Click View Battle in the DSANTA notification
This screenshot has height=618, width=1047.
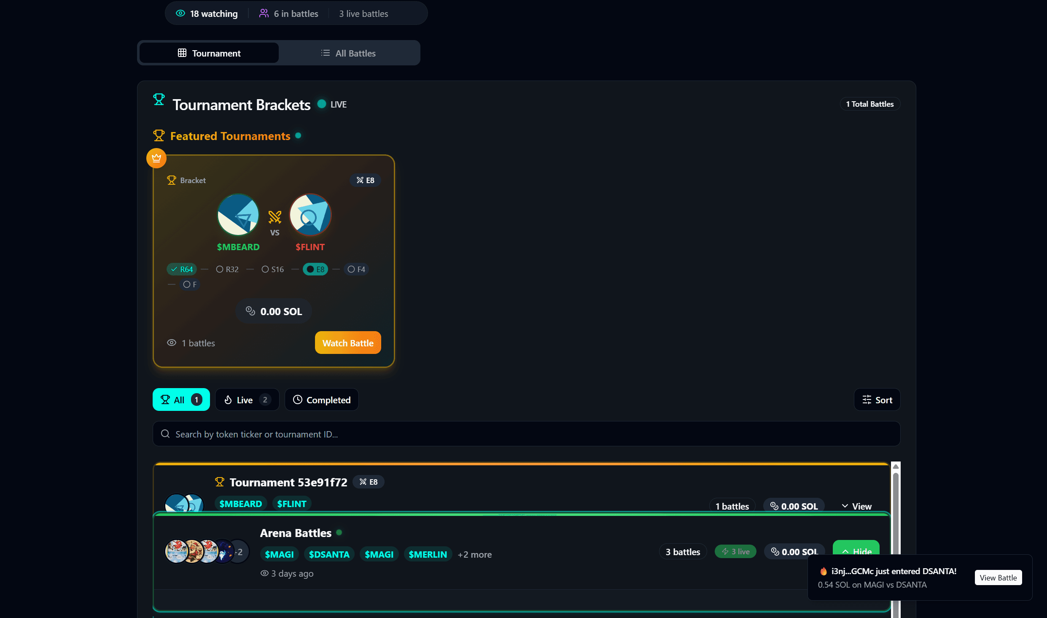(x=998, y=577)
